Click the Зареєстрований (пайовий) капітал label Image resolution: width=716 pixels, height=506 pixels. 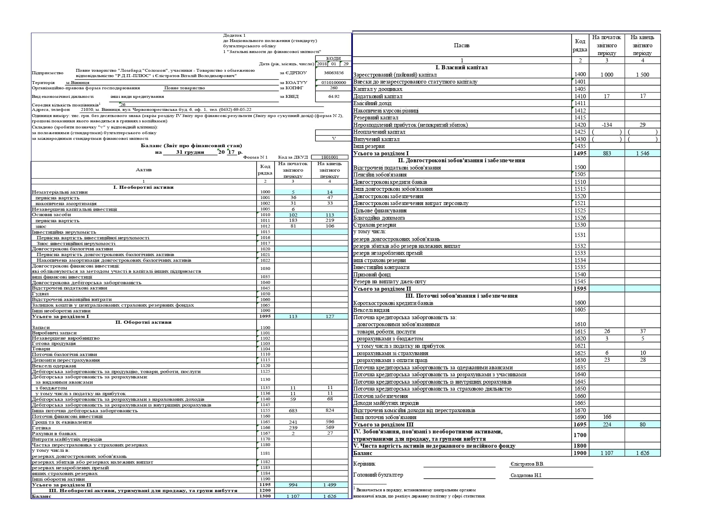click(x=395, y=75)
